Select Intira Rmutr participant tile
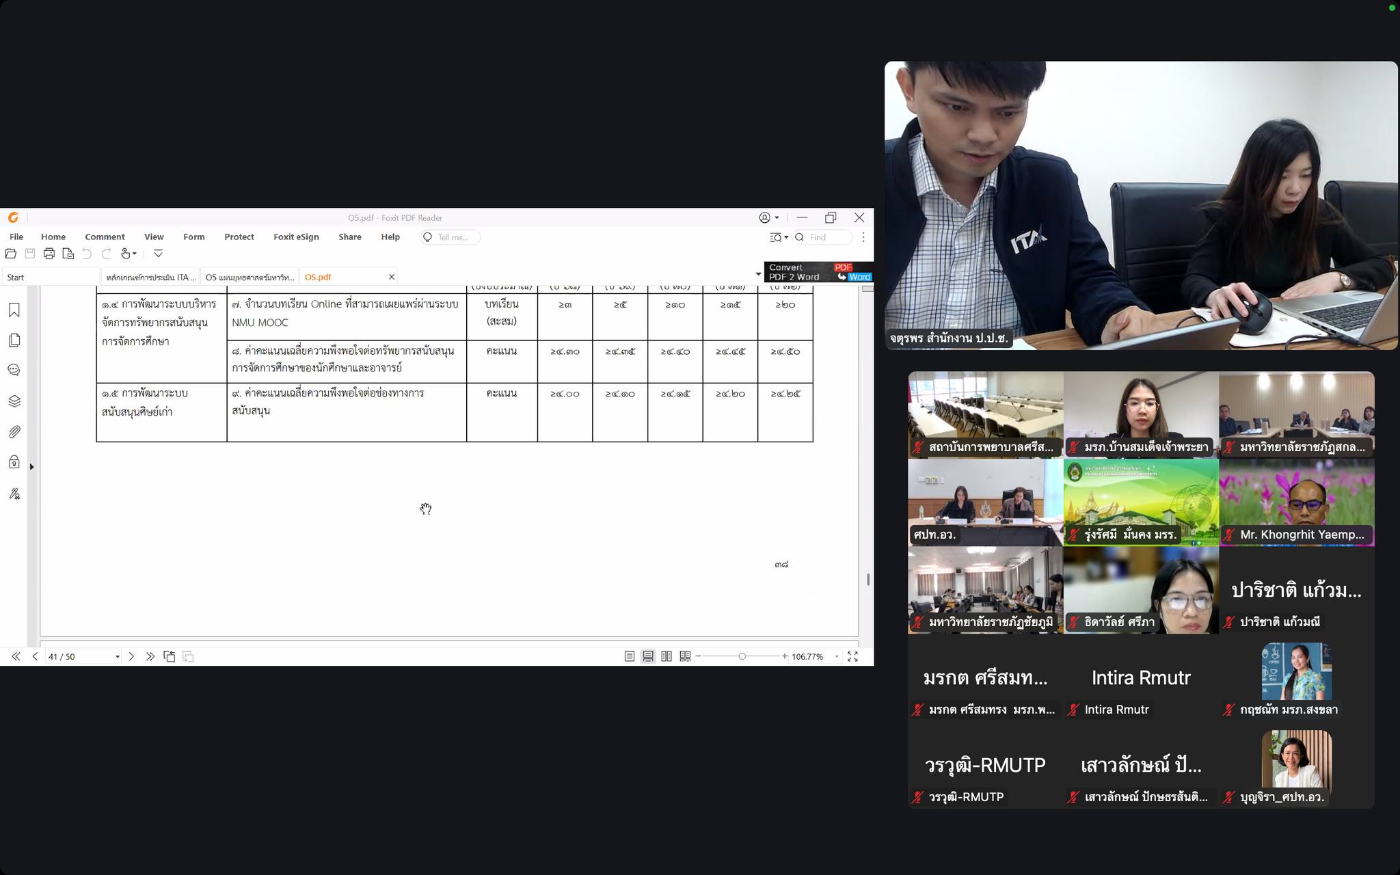Screen dimensions: 1400x875 tap(1141, 677)
